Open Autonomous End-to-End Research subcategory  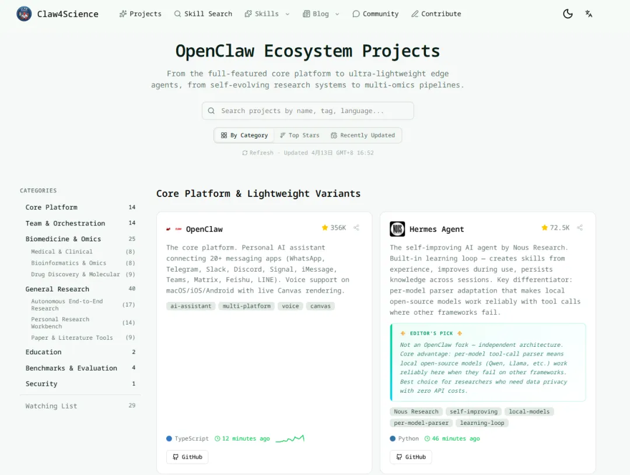tap(83, 305)
